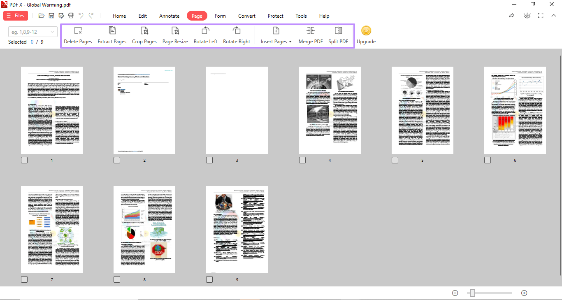Select the Page Resize tool
562x300 pixels.
(175, 35)
